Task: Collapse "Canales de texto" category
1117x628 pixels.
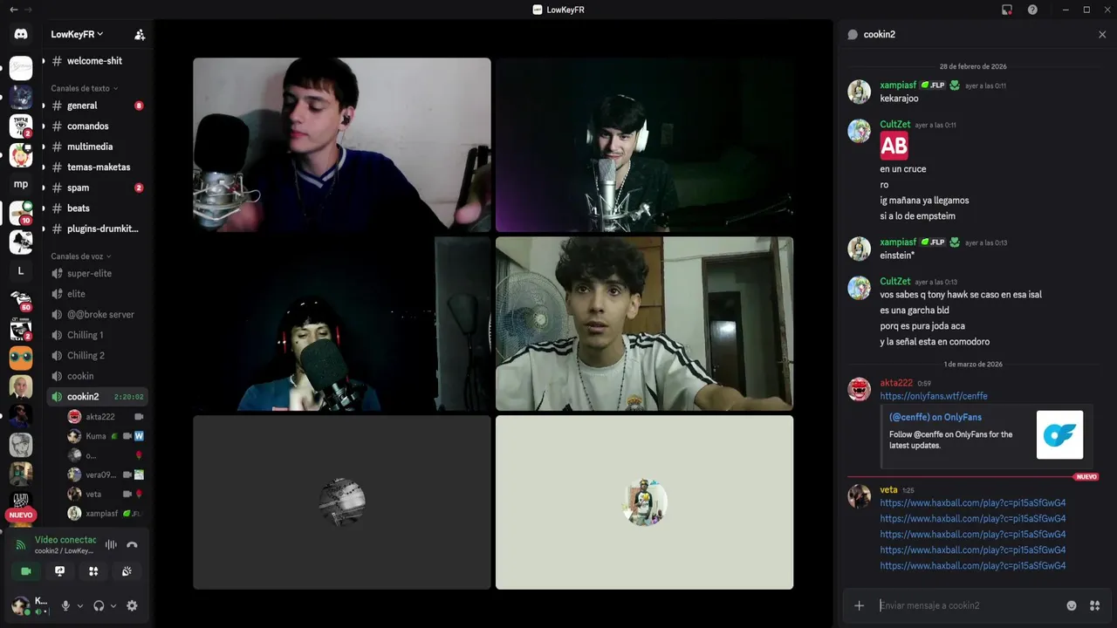Action: 84,88
